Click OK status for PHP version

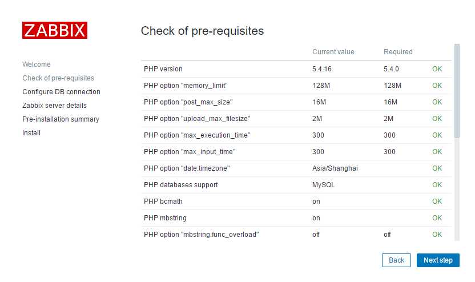point(437,69)
